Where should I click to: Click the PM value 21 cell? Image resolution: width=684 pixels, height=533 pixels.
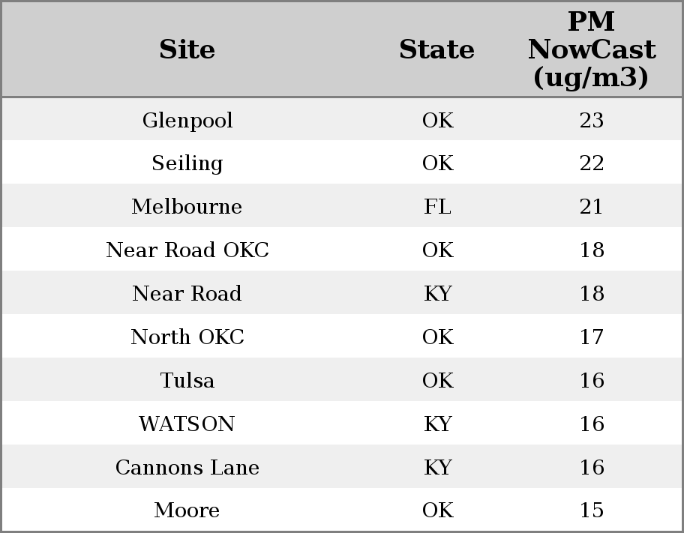tap(591, 207)
